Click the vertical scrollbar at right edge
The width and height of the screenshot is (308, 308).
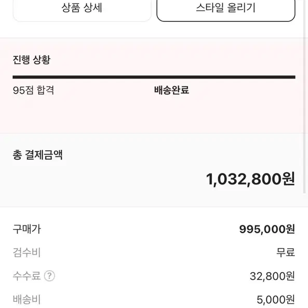(304, 97)
